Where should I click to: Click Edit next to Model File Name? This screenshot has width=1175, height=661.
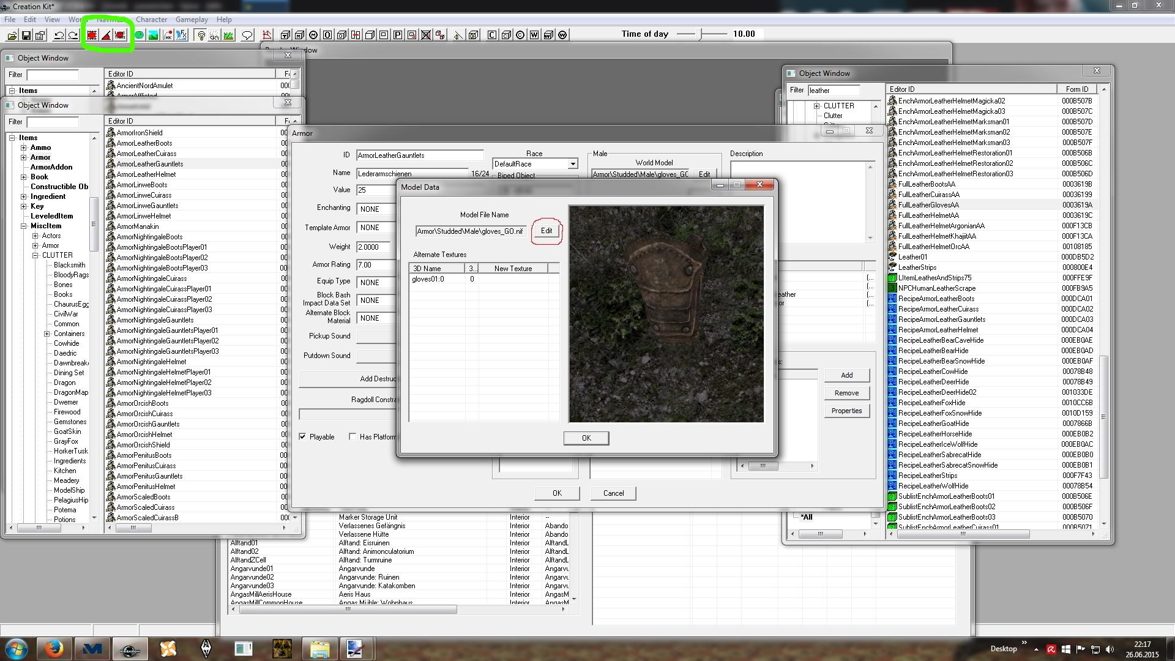pos(546,231)
